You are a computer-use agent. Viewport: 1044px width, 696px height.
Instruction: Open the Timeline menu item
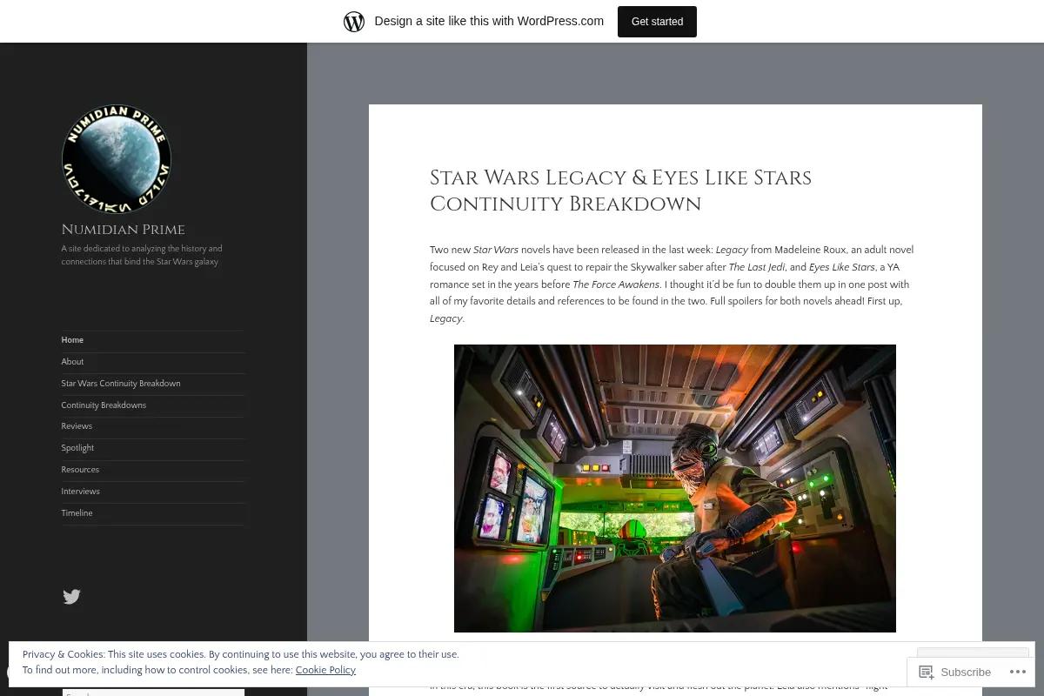click(77, 513)
